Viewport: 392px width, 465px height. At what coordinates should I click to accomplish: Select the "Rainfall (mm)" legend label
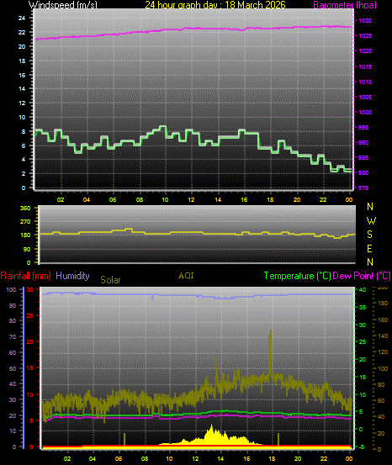[26, 276]
